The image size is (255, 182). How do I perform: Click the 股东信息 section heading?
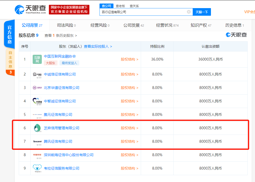point(29,35)
